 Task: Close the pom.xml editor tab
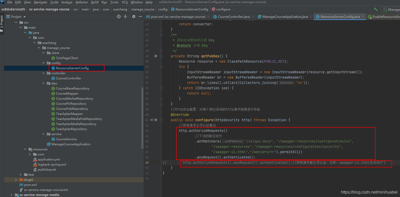(208, 16)
